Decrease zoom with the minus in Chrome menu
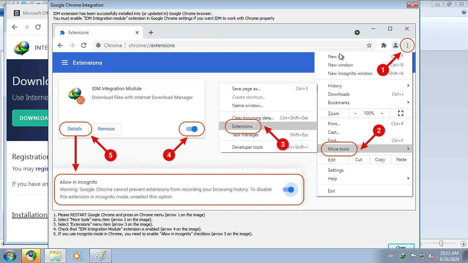The width and height of the screenshot is (468, 263). point(355,113)
